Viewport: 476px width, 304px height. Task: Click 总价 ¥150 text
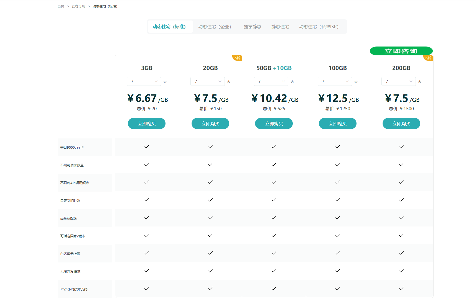210,109
